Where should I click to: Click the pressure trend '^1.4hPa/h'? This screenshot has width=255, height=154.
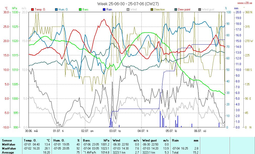[x=90, y=152]
